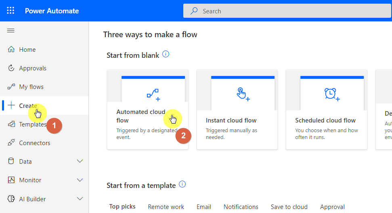The width and height of the screenshot is (392, 213).
Task: Switch to the Approval tab
Action: point(332,207)
